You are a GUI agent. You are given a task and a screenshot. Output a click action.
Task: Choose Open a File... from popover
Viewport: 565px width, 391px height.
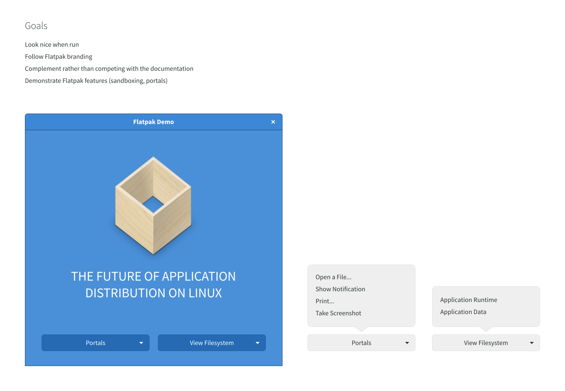coord(333,277)
